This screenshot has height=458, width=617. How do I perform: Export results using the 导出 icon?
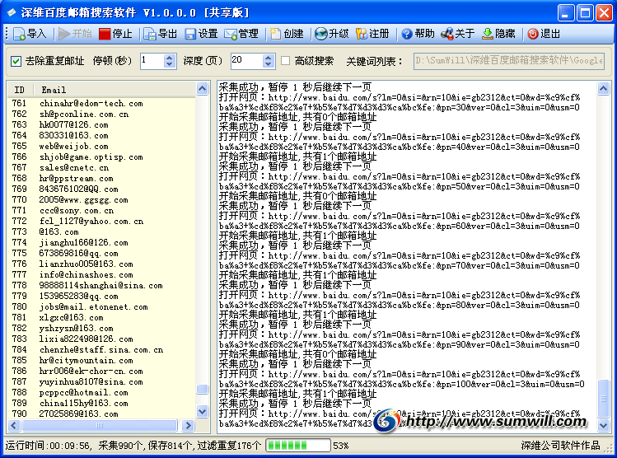(150, 34)
